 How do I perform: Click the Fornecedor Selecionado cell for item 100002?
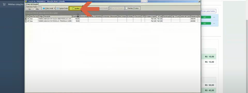pos(110,19)
